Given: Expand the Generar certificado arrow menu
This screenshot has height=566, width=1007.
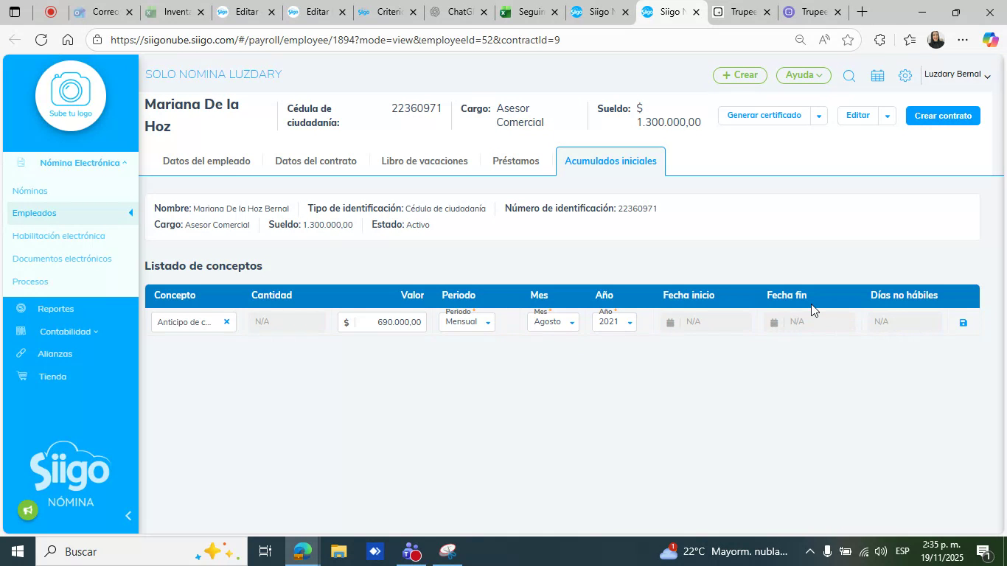Looking at the screenshot, I should coord(818,116).
